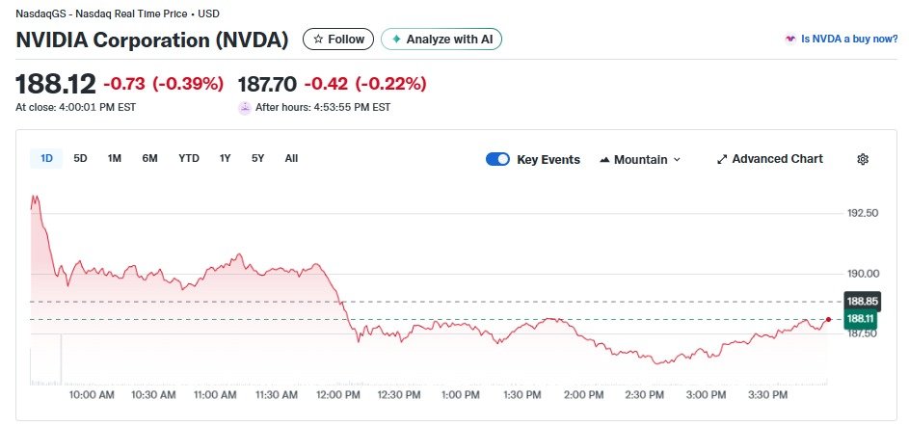
Task: Toggle the Key Events switch
Action: pos(497,159)
